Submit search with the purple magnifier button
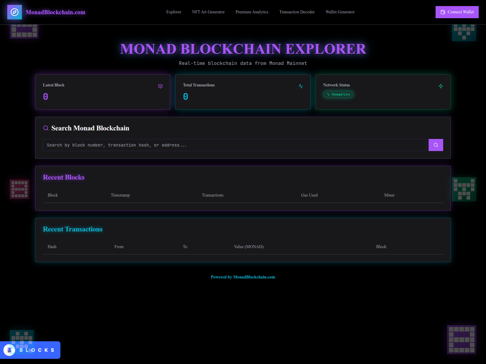The width and height of the screenshot is (486, 364). tap(436, 145)
